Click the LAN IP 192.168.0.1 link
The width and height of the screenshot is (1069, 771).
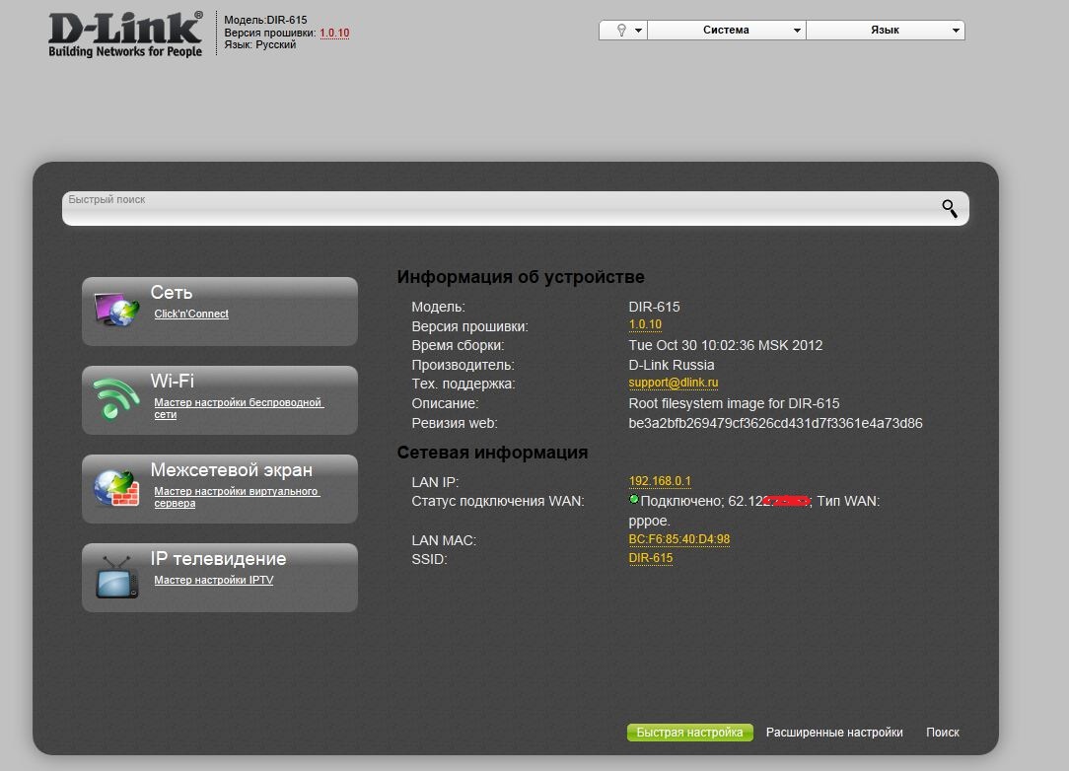(660, 481)
